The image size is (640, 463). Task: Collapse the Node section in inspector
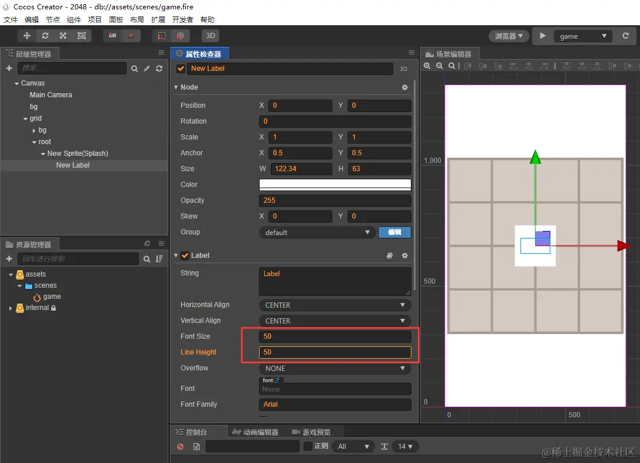176,87
